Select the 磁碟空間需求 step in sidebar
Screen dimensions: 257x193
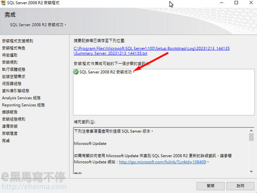tap(14, 77)
